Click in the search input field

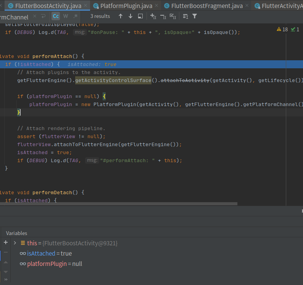point(15,17)
